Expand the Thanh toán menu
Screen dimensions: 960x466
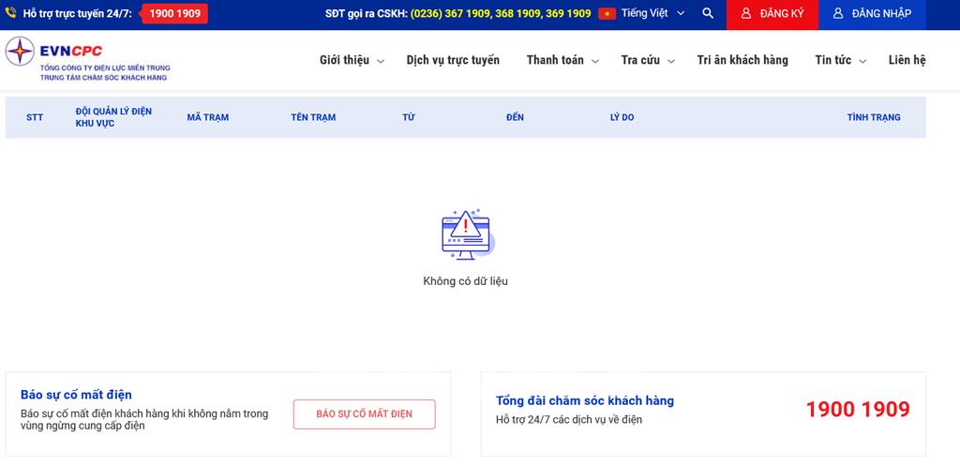click(x=562, y=60)
